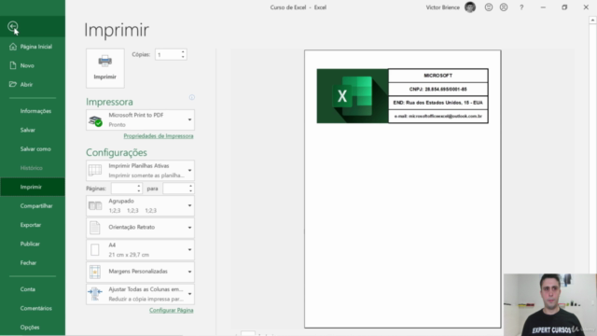
Task: Select Novo in the sidebar
Action: click(33, 65)
